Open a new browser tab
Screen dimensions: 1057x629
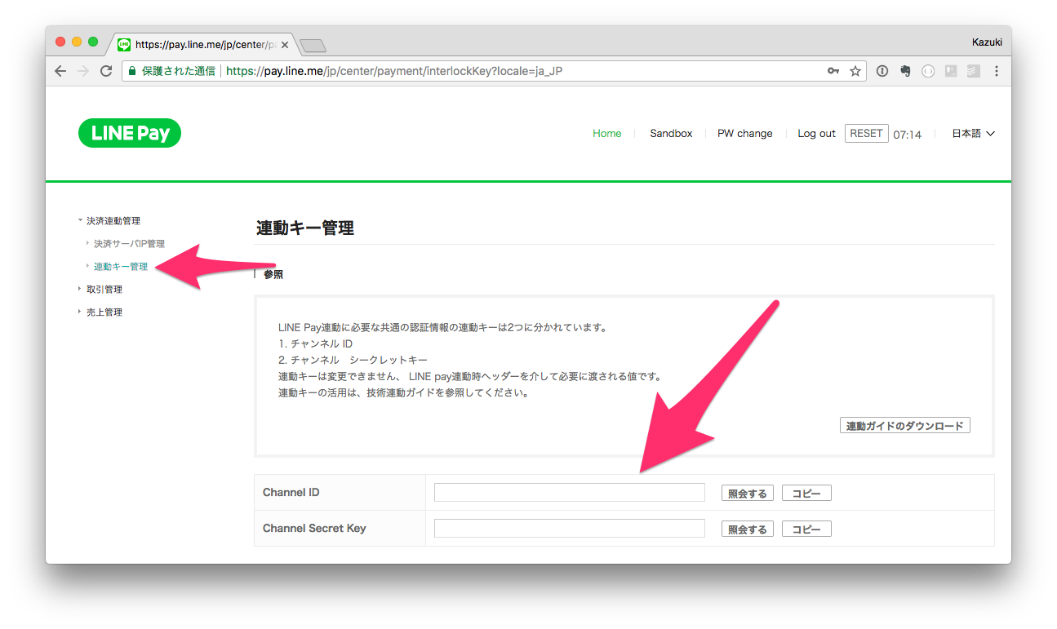(x=313, y=45)
